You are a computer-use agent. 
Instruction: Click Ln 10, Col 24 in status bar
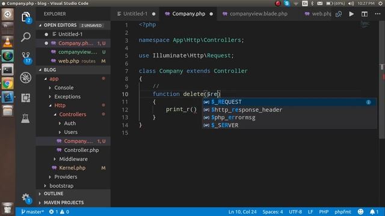[x=242, y=212]
